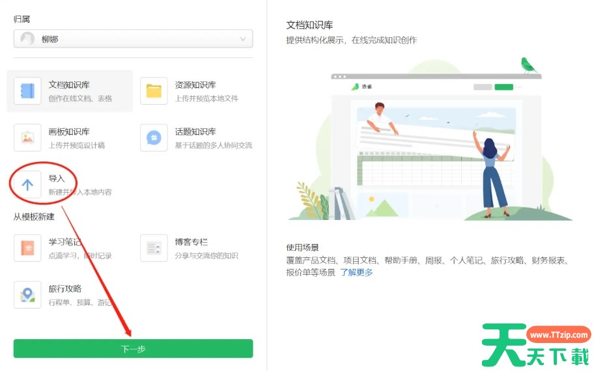Open the 归属 owner dropdown
This screenshot has width=594, height=371.
pos(133,38)
